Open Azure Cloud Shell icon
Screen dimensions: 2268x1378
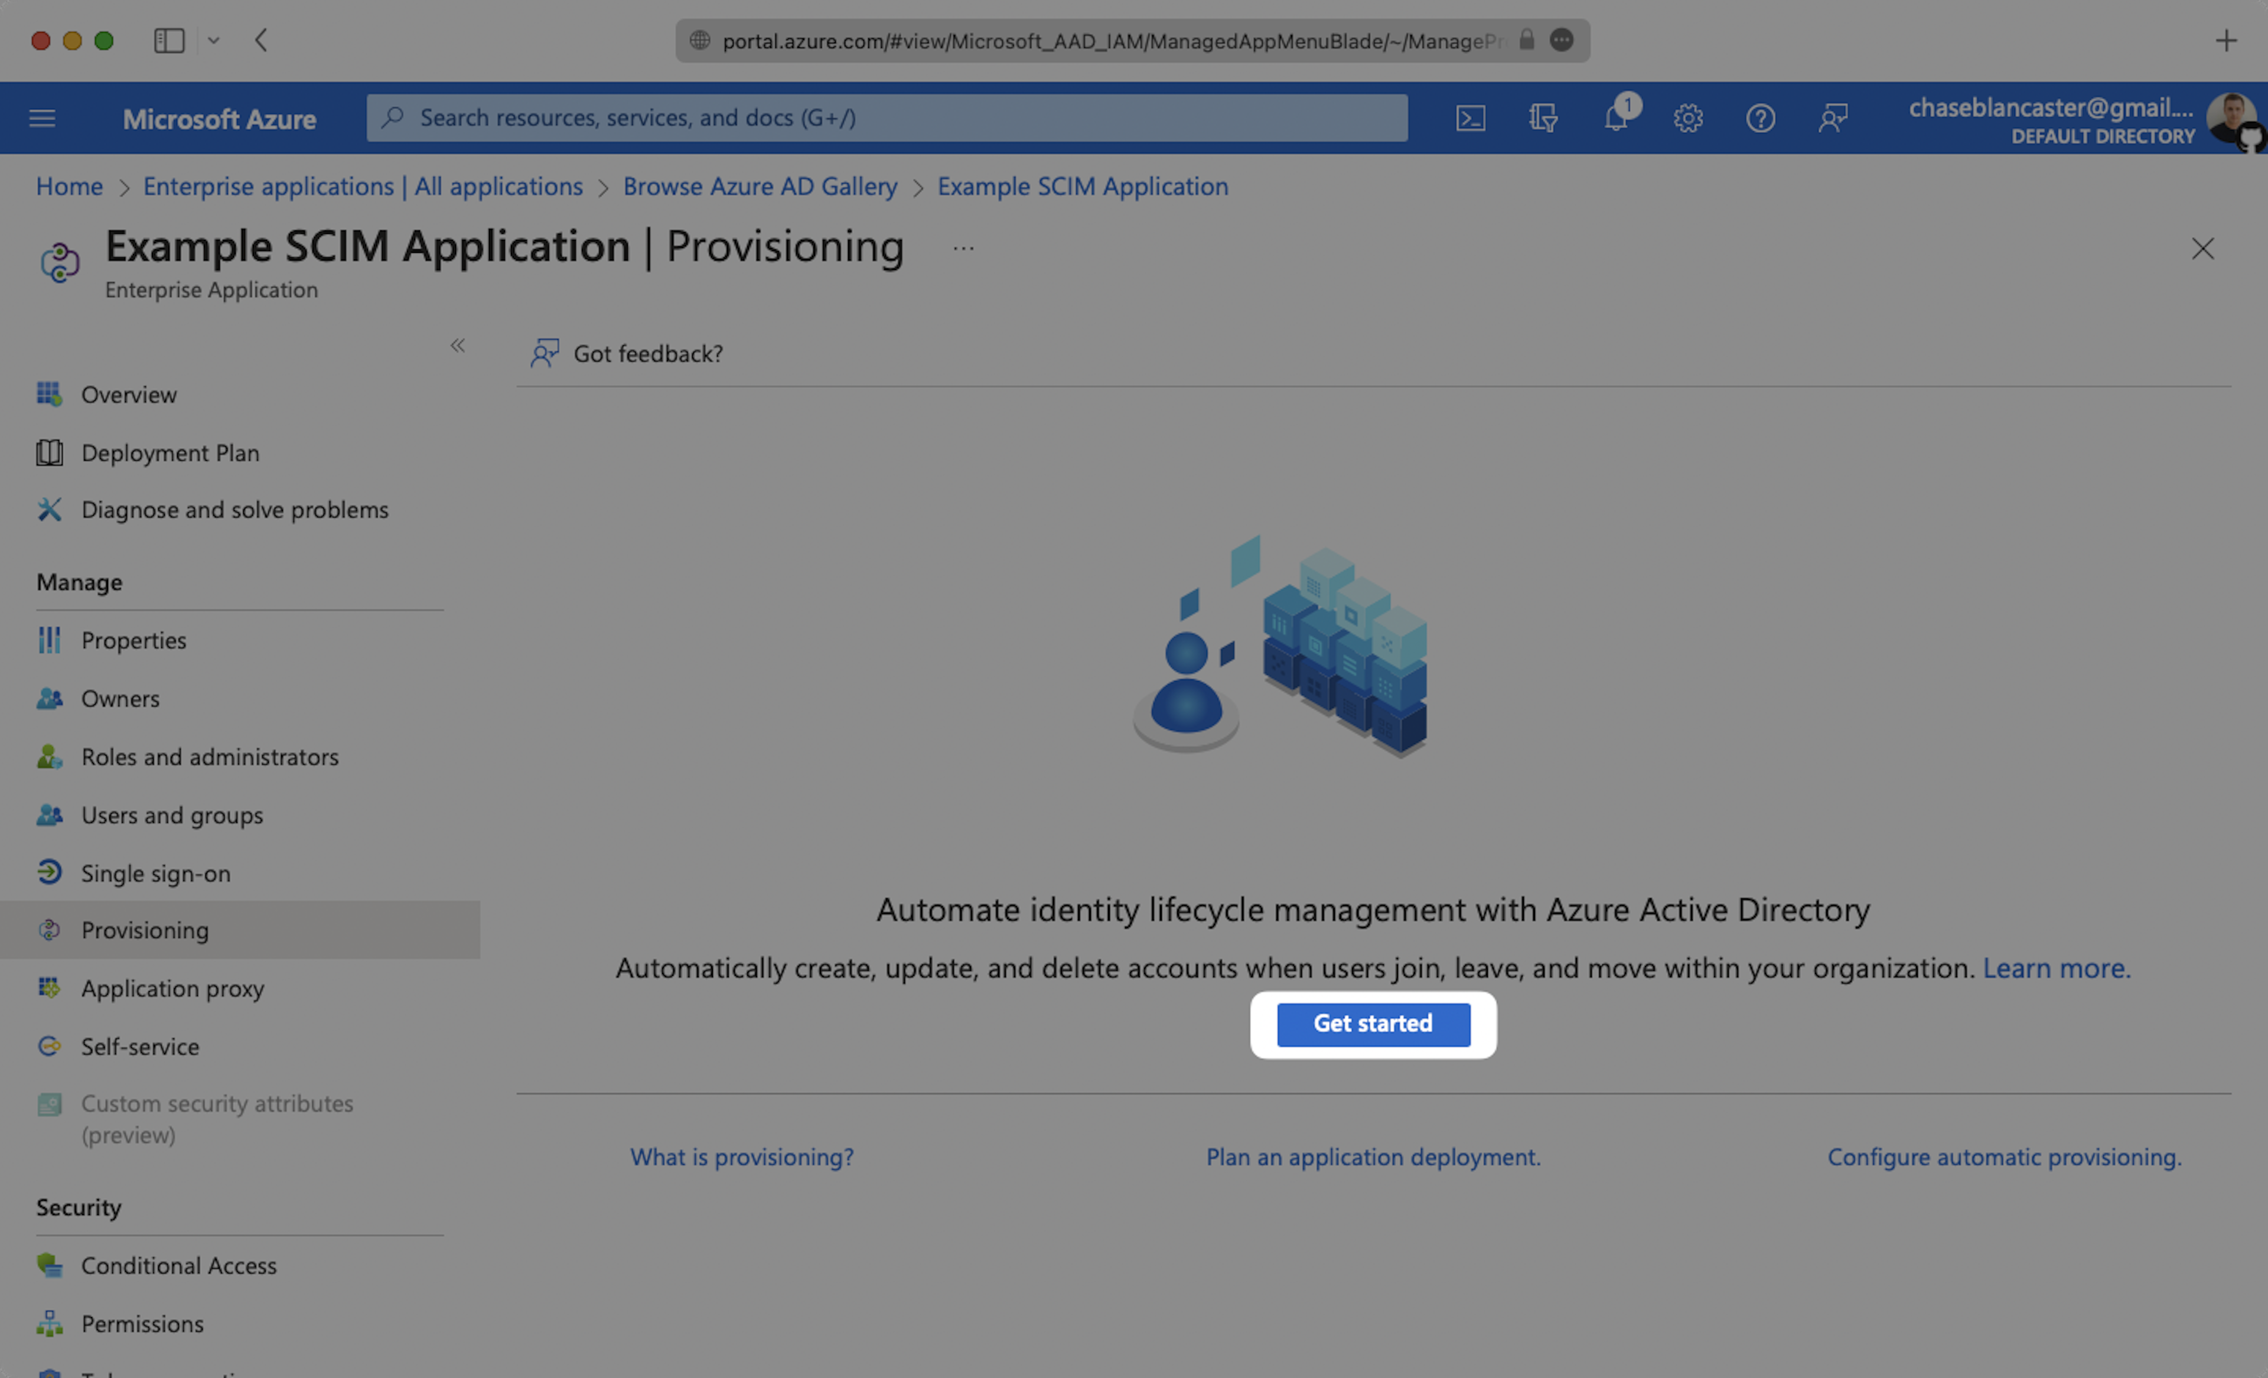coord(1470,118)
